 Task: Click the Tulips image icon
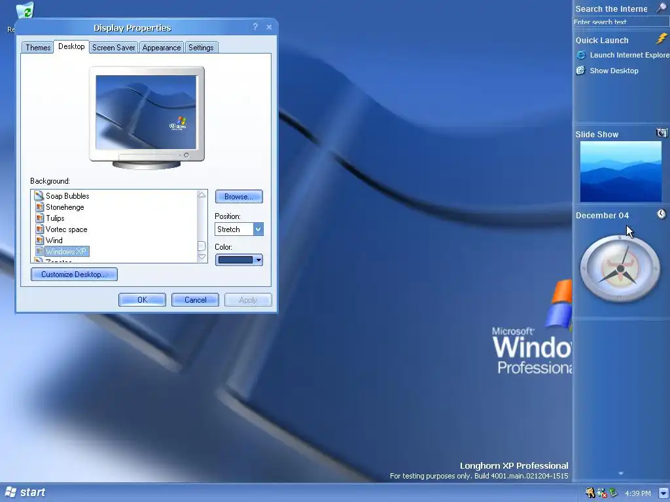point(39,218)
